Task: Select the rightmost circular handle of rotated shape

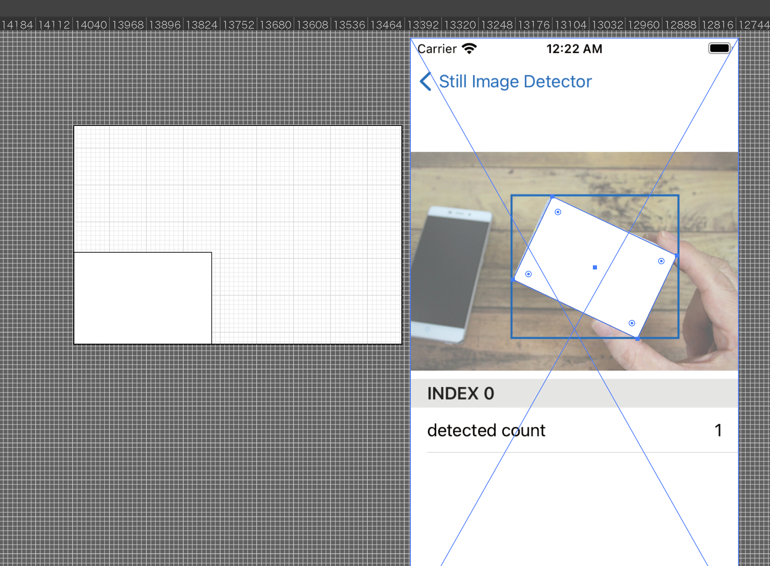Action: (661, 261)
